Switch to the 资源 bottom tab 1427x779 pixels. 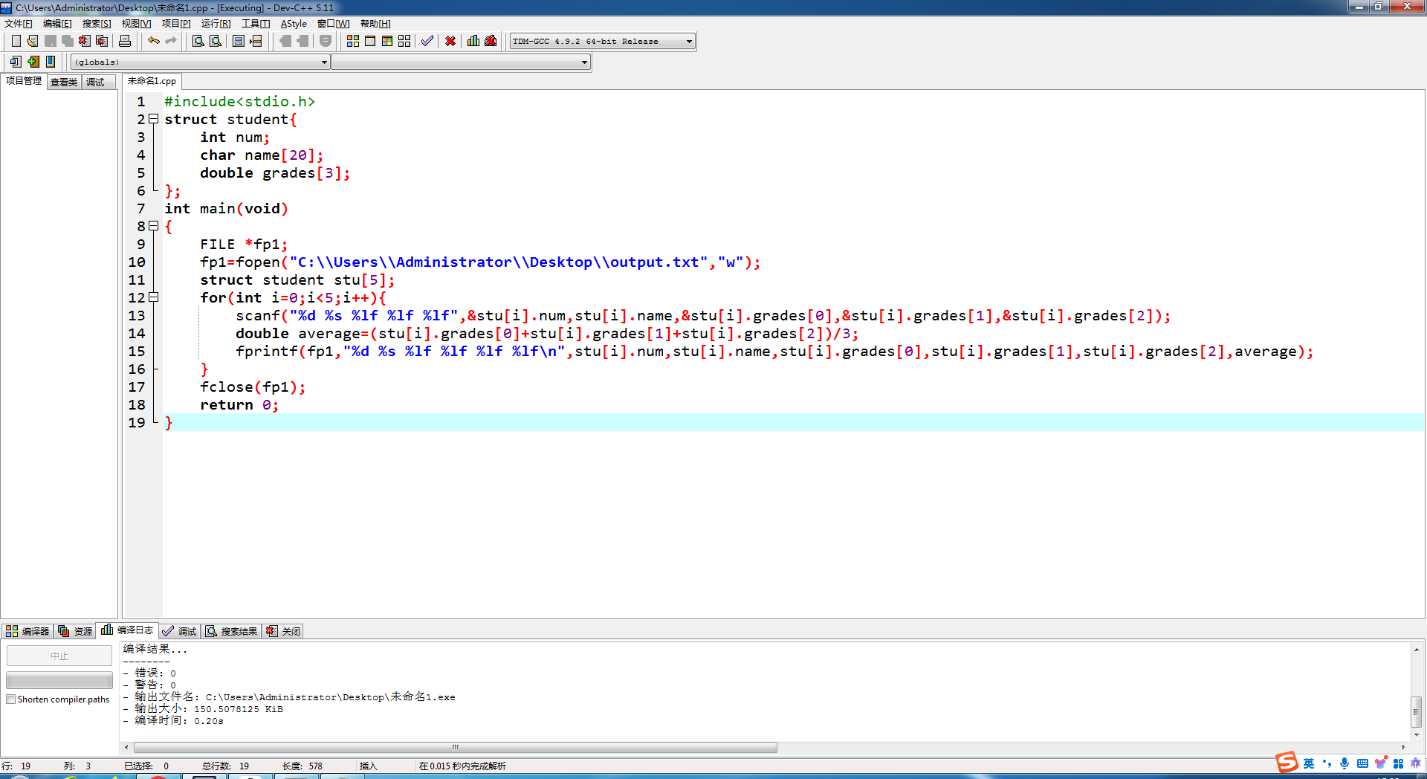pos(75,631)
